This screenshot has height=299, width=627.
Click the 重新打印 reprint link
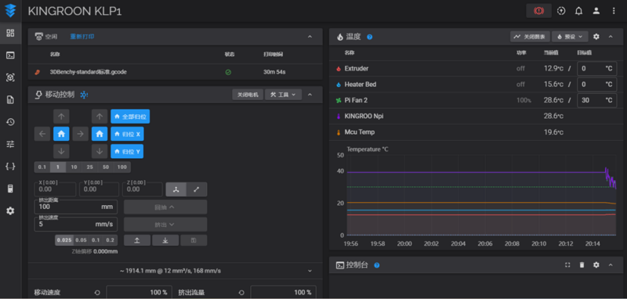pos(82,37)
